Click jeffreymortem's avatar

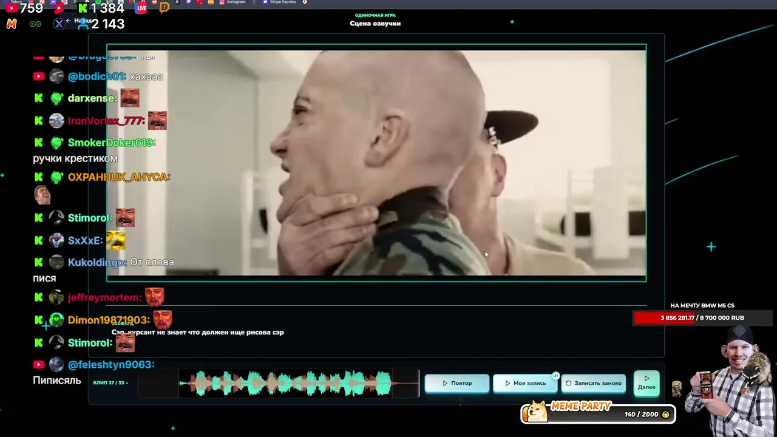tap(56, 297)
